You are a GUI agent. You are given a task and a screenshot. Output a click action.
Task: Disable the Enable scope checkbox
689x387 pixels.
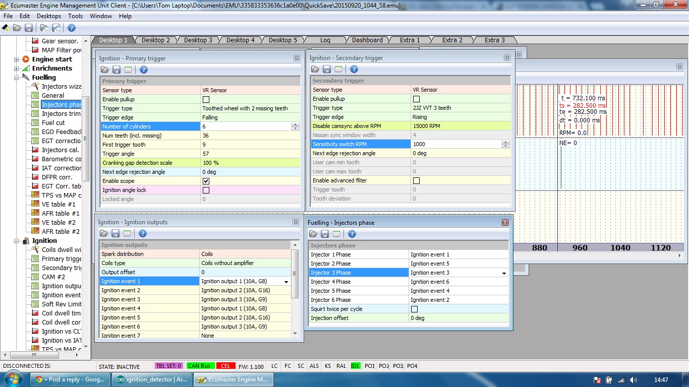coord(206,181)
